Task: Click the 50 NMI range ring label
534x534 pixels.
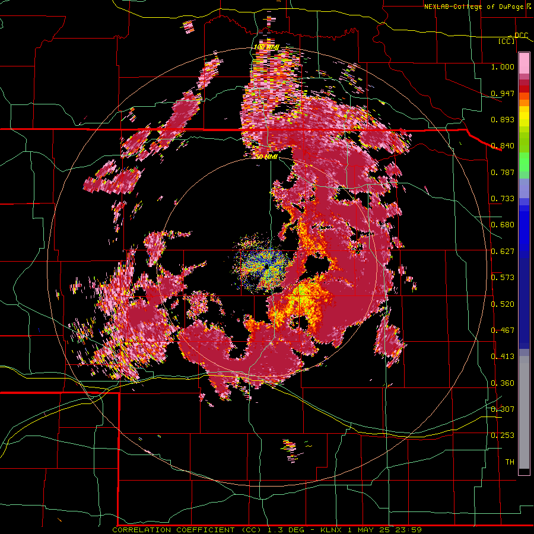Action: tap(266, 157)
